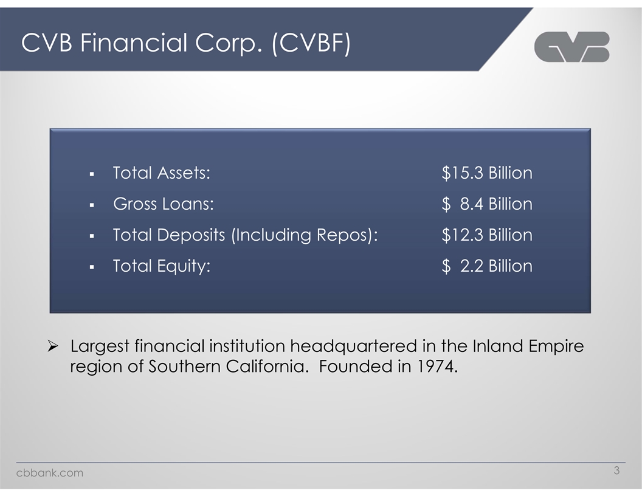
Task: Click the square bullet beside Total Assets
Action: coord(90,174)
